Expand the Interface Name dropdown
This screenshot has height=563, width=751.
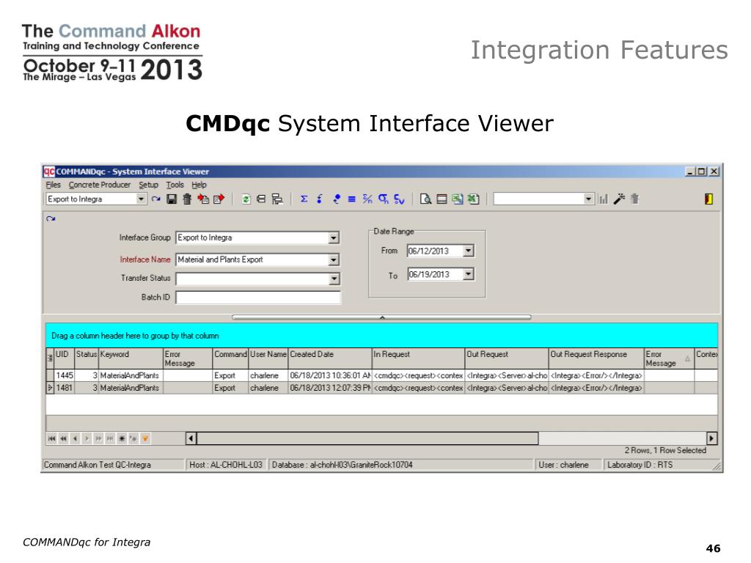point(334,260)
